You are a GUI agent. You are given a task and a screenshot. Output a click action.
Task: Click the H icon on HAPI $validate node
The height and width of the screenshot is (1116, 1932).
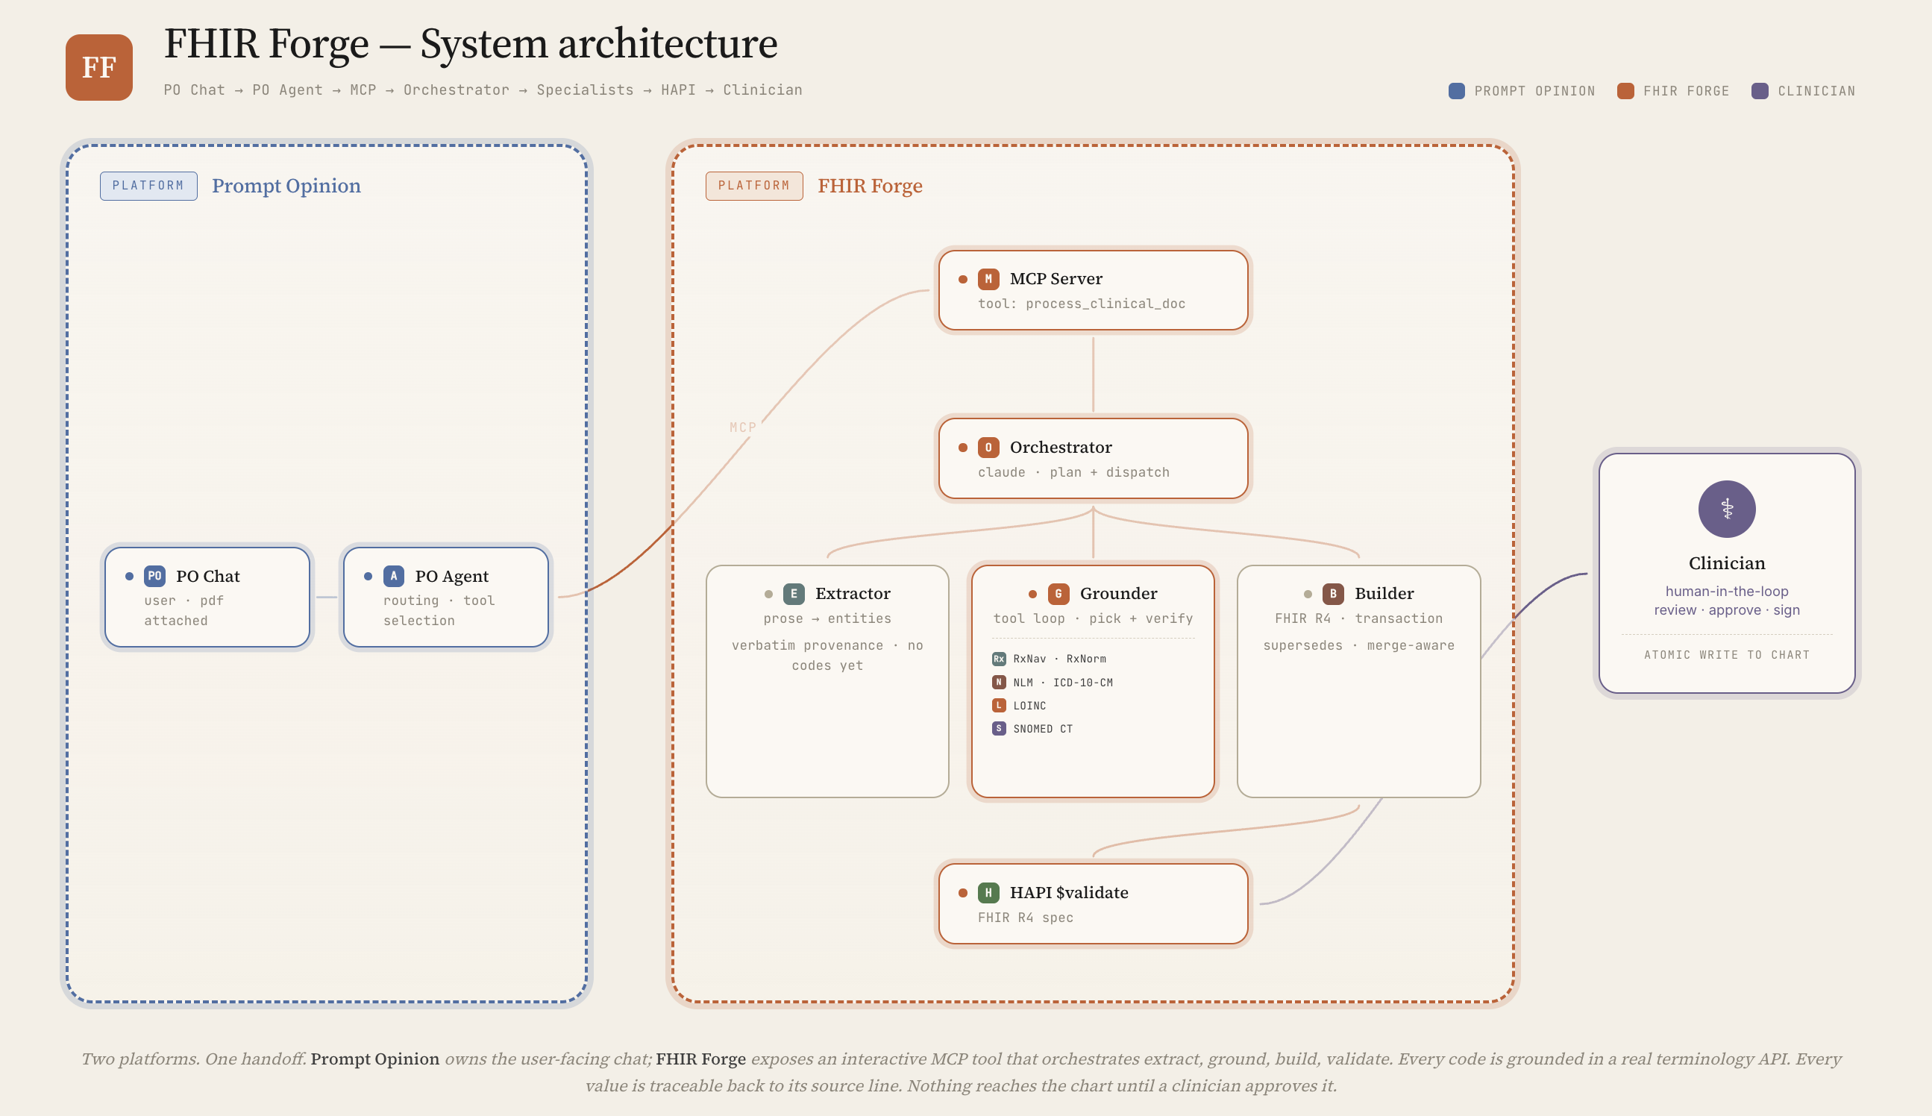pyautogui.click(x=988, y=893)
